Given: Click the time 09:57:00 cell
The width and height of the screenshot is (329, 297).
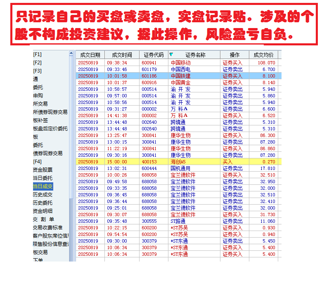Looking at the screenshot, I should pyautogui.click(x=117, y=96).
